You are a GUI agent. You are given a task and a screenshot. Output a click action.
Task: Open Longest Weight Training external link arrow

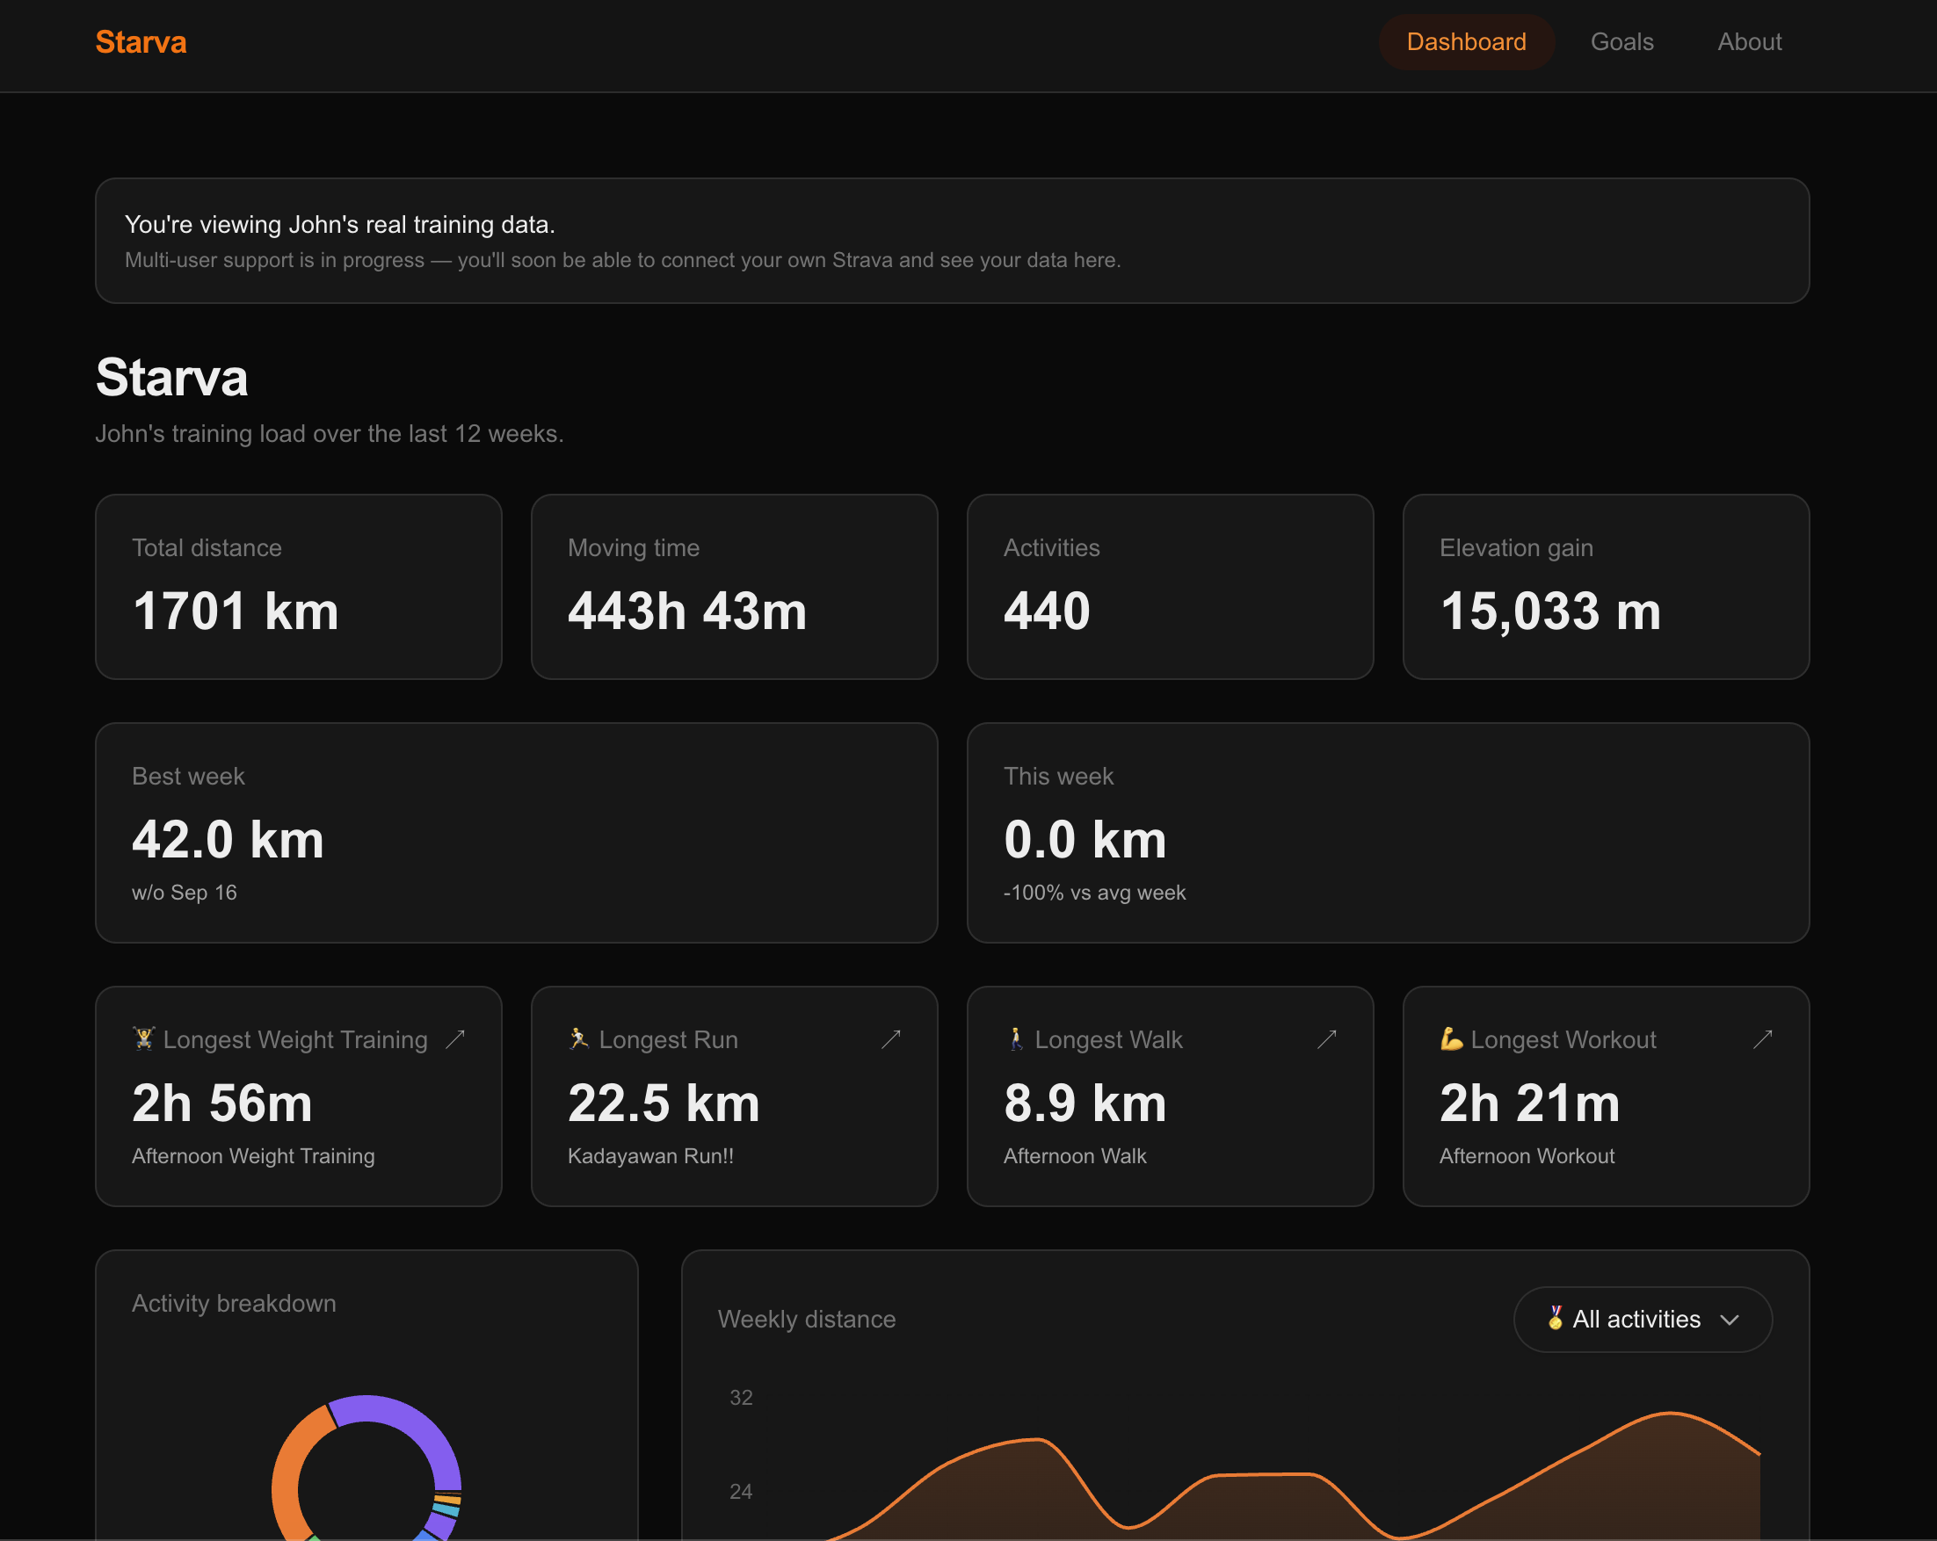tap(455, 1039)
